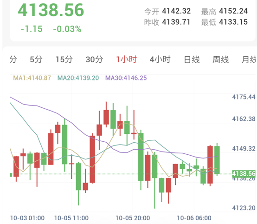Open the 4小时 chart tab
Screen dimensions: 257x224
160,59
